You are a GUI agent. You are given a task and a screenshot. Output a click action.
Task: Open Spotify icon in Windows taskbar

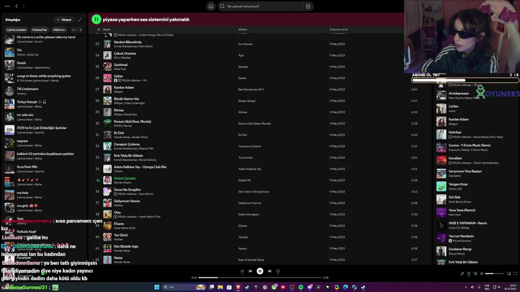point(301,287)
